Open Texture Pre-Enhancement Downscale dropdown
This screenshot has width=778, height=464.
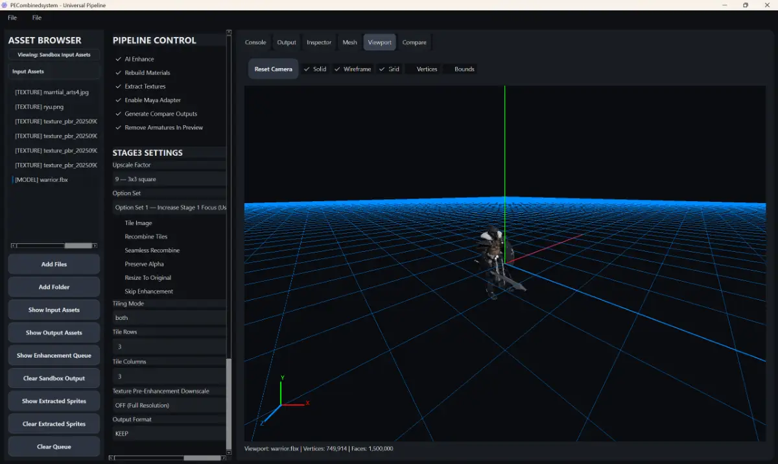point(169,405)
